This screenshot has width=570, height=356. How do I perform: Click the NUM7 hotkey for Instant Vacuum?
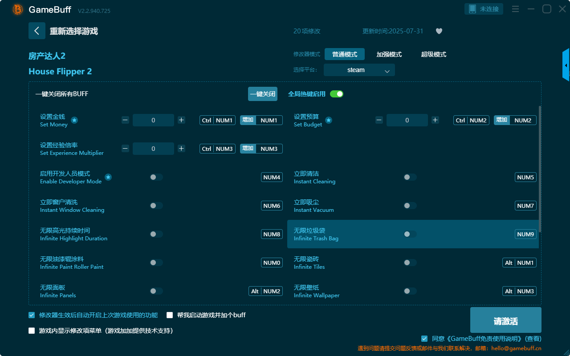tap(525, 206)
